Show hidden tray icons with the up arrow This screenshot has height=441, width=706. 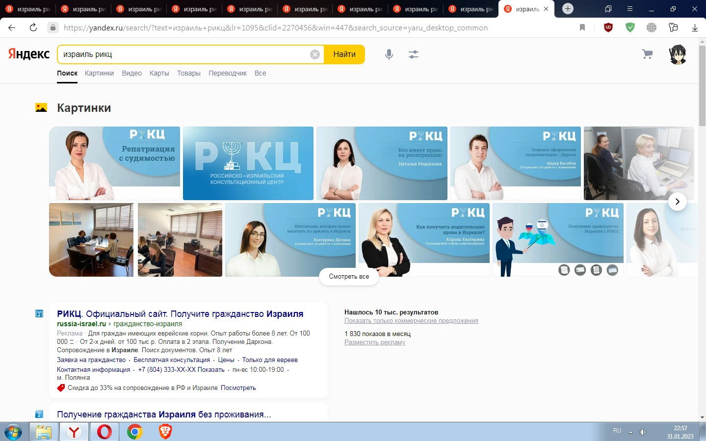(630, 432)
